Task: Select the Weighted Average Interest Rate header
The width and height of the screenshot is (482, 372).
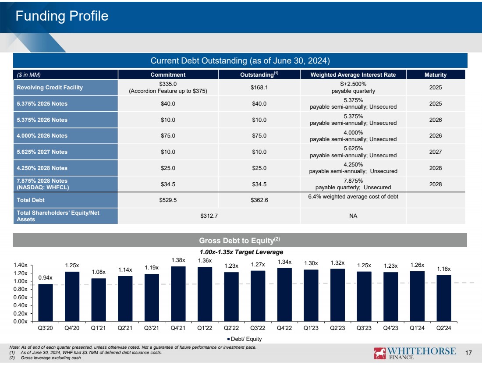Action: click(353, 75)
